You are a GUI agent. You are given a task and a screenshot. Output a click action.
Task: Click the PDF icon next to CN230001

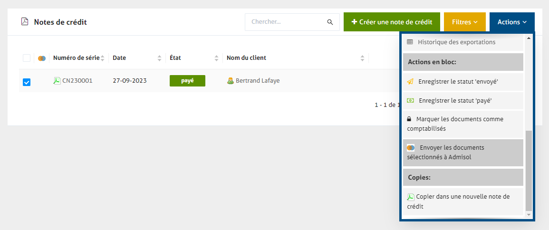click(57, 81)
